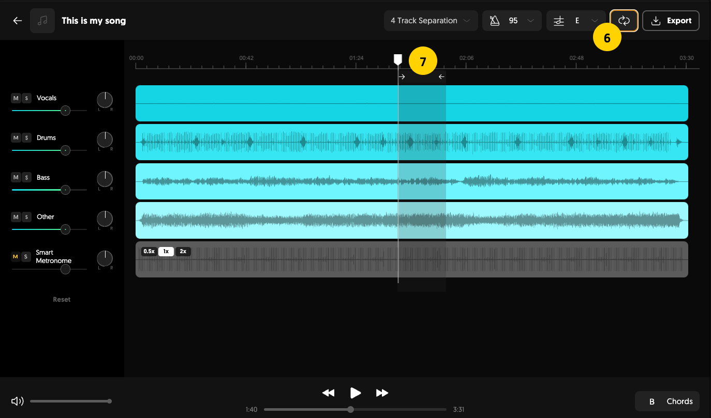The image size is (711, 418).
Task: Click the Other waveform track
Action: click(412, 221)
